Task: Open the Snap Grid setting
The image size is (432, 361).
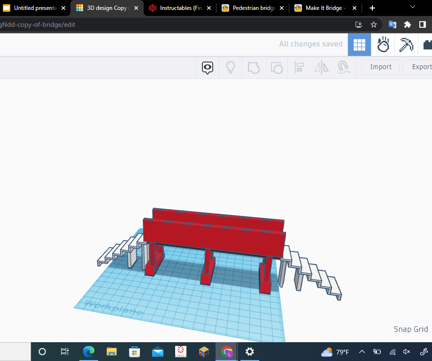Action: tap(411, 329)
